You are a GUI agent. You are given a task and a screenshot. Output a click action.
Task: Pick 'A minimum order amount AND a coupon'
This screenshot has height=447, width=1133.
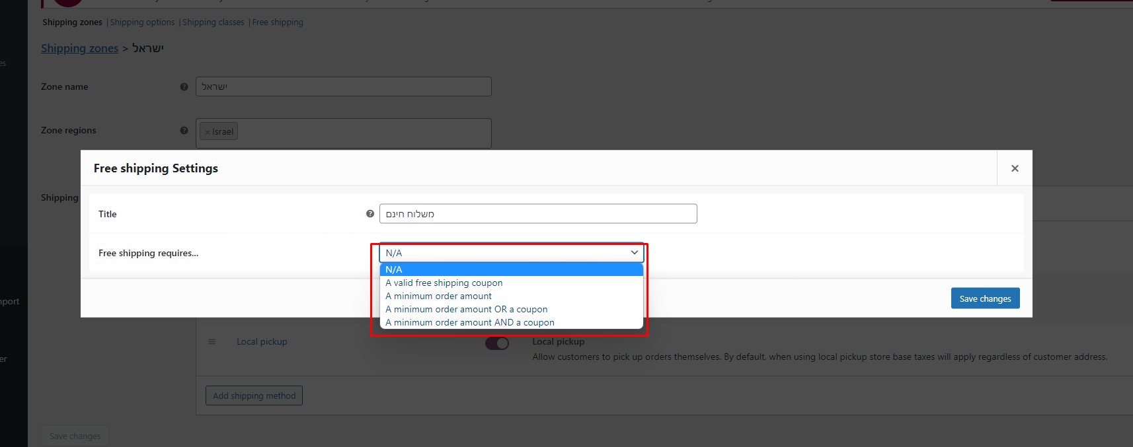pyautogui.click(x=470, y=322)
